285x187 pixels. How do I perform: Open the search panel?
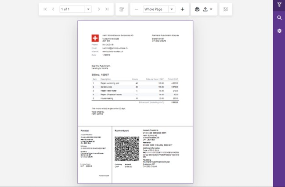279,18
